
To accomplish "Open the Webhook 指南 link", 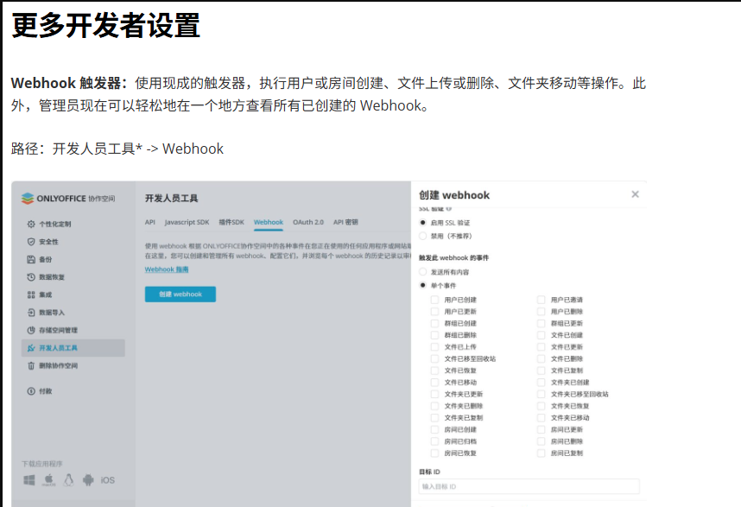I will point(167,269).
